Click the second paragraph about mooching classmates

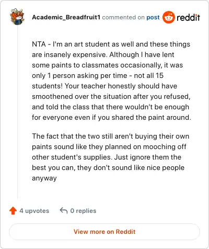(x=110, y=157)
